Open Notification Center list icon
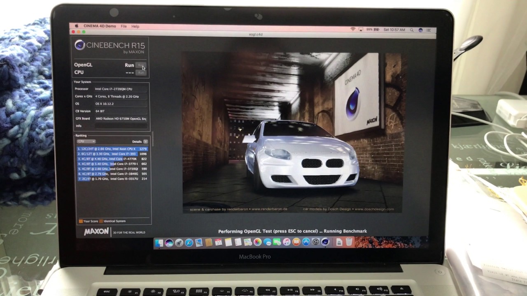The height and width of the screenshot is (296, 527). click(x=429, y=30)
